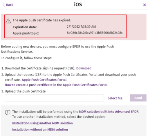This screenshot has width=148, height=138.
Task: Click the certificate has expired message text
Action: (x=42, y=20)
